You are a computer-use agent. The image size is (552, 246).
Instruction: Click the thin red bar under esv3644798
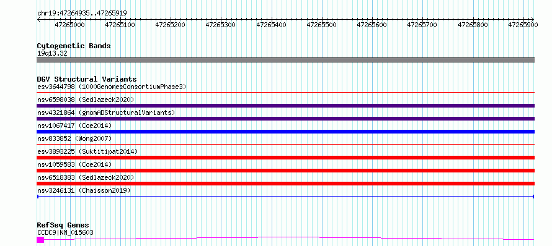tap(285, 92)
